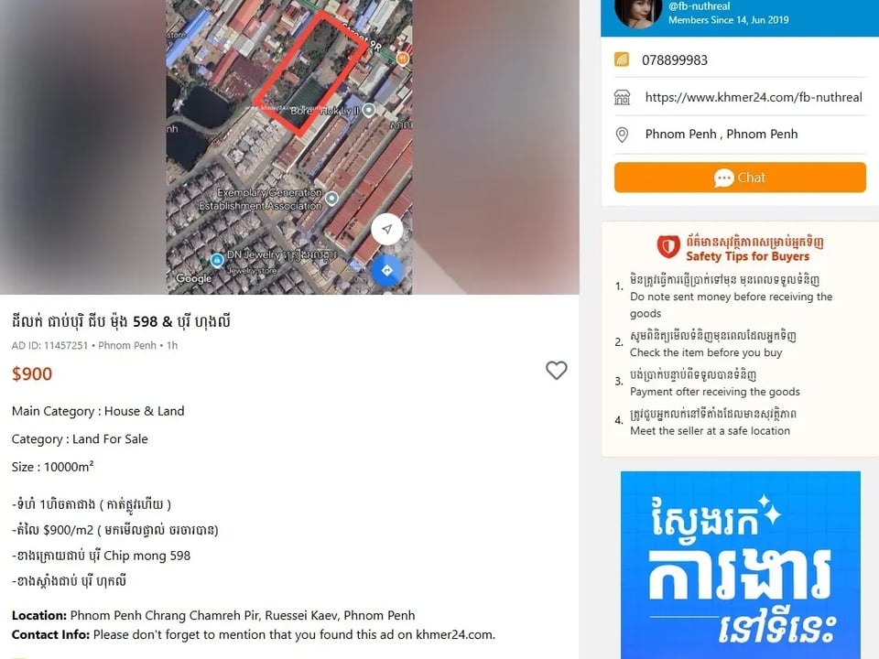Click the Phnom Penh, Phnom Penh location text
Image resolution: width=879 pixels, height=659 pixels.
pos(721,134)
